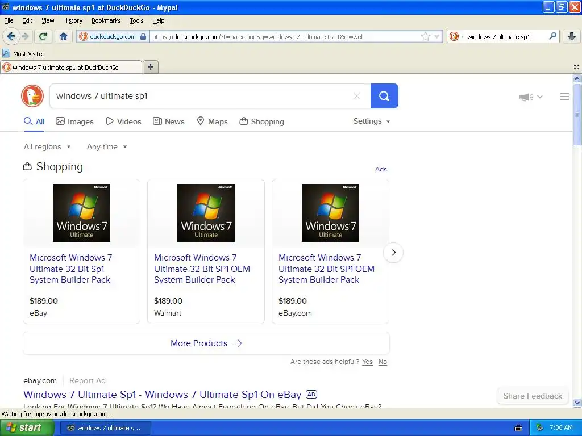Viewport: 582px width, 436px height.
Task: Open the DuckDuckGo hamburger menu
Action: pyautogui.click(x=564, y=97)
